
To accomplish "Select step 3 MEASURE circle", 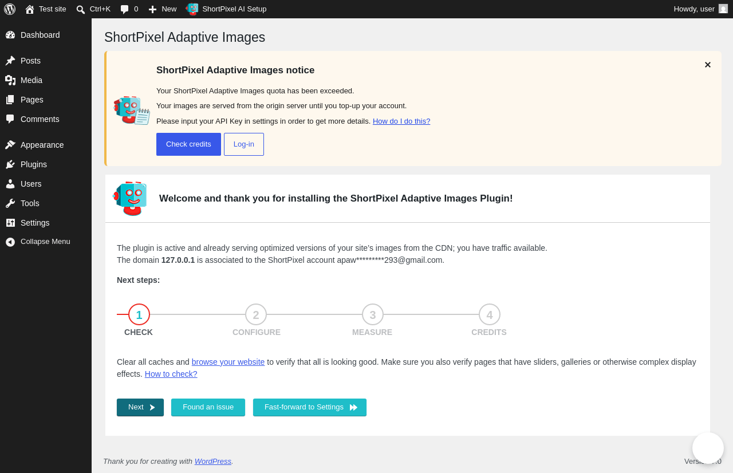I will point(373,314).
